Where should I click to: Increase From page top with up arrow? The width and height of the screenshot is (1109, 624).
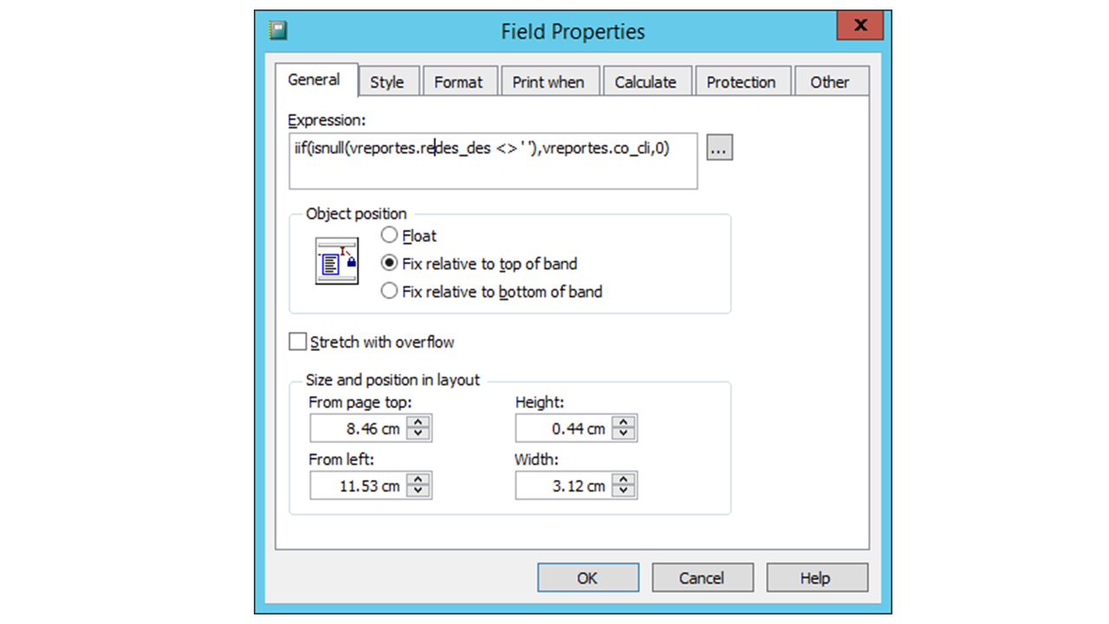coord(418,422)
